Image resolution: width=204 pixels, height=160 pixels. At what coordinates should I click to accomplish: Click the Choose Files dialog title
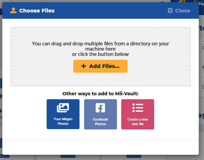[x=37, y=11]
